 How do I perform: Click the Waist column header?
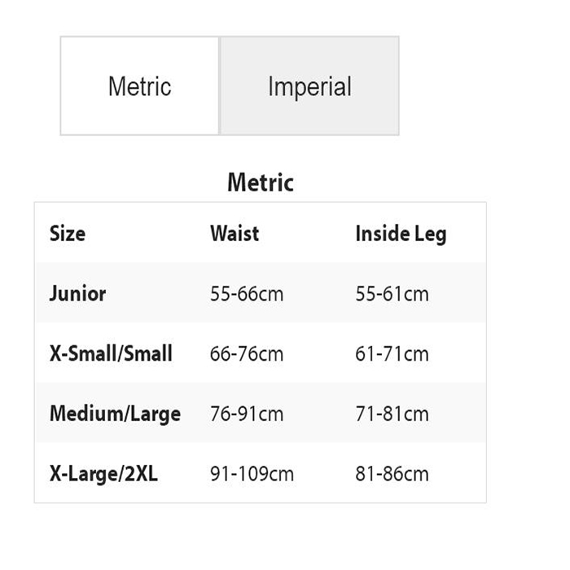pos(235,234)
